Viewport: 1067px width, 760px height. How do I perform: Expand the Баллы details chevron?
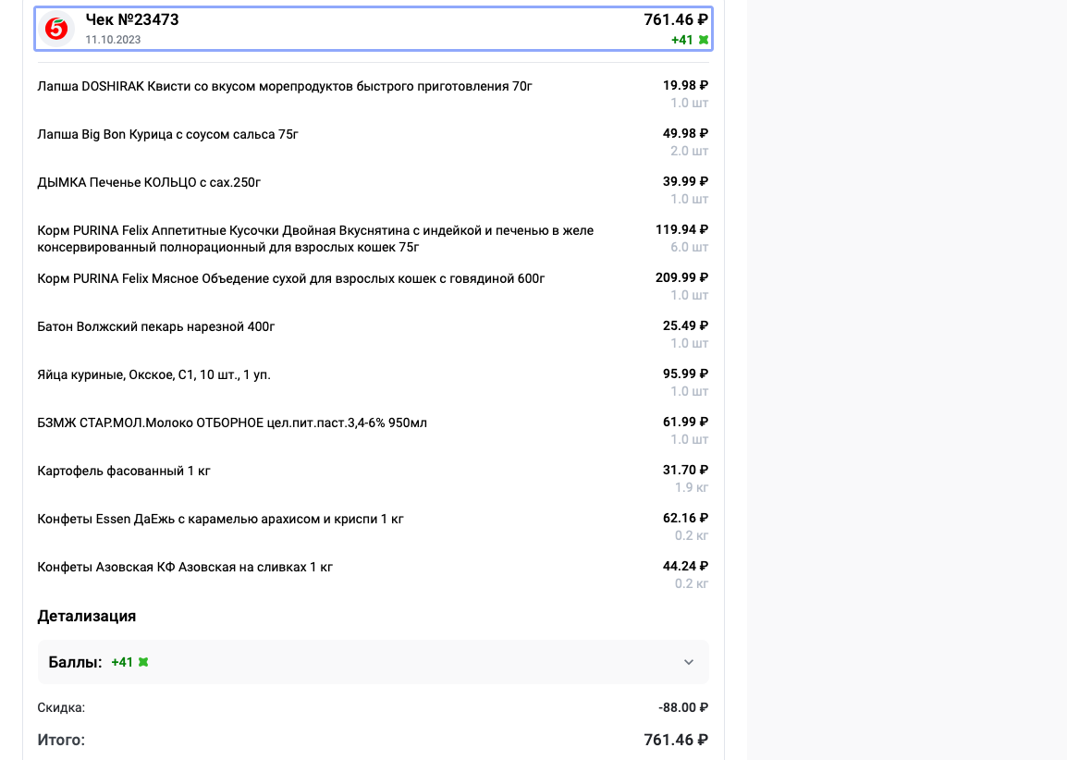688,662
